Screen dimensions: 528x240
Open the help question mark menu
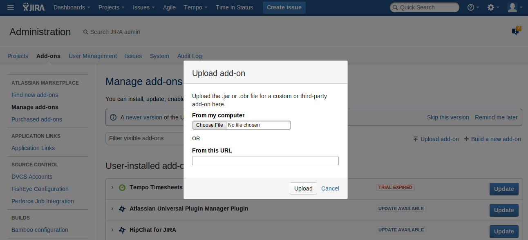(x=473, y=7)
